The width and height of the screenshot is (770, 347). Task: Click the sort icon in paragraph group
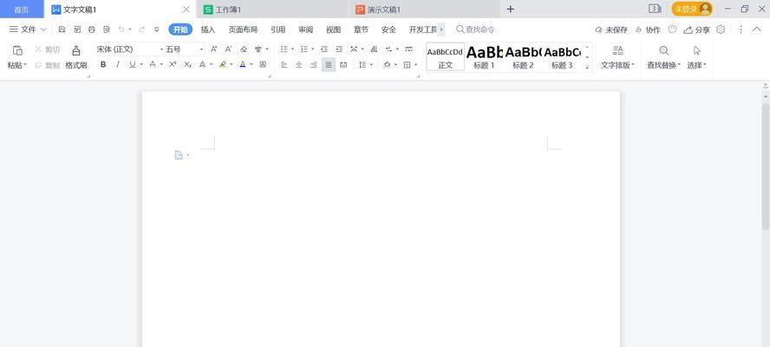[375, 49]
